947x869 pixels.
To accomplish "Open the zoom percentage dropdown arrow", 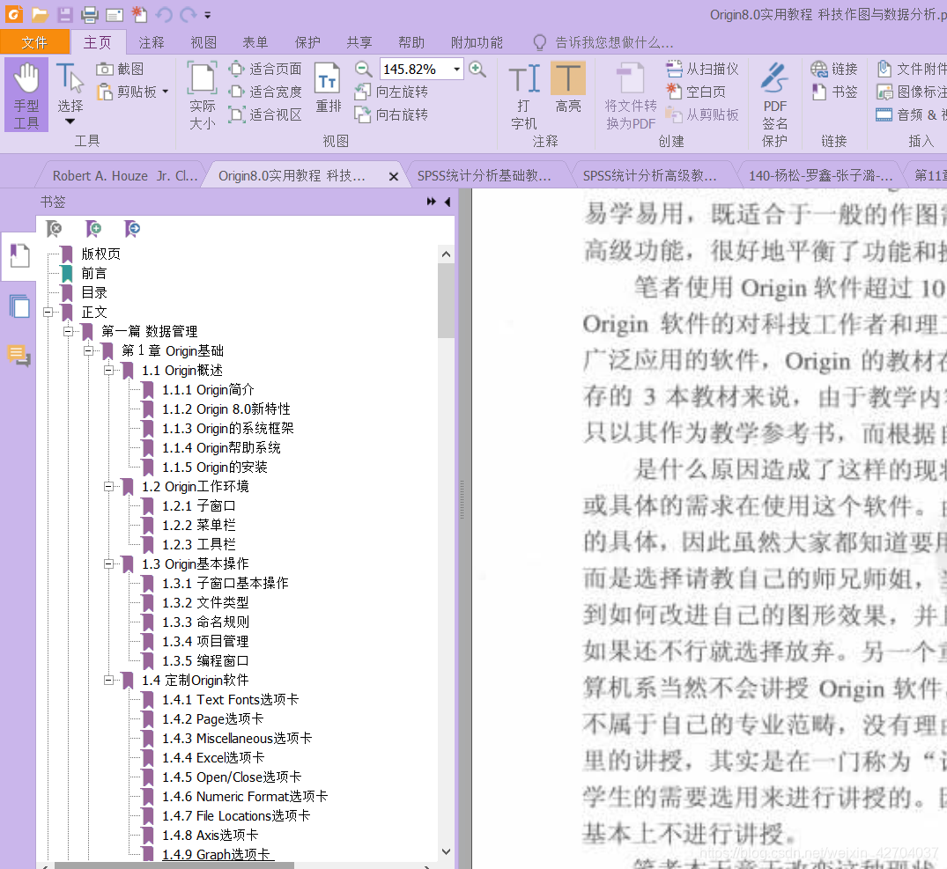I will [x=457, y=70].
